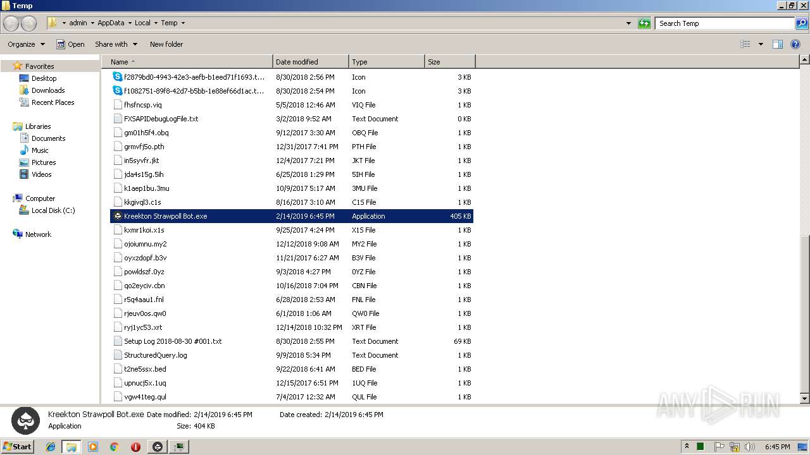Click the vertical scrollbar down arrow
The image size is (810, 455).
804,399
